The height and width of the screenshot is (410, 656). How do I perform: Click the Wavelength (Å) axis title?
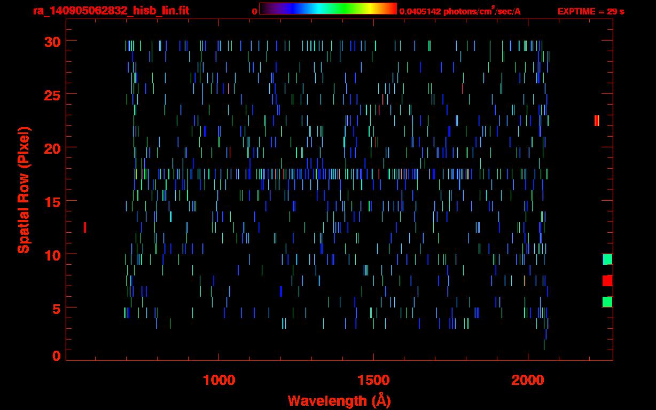click(x=338, y=400)
